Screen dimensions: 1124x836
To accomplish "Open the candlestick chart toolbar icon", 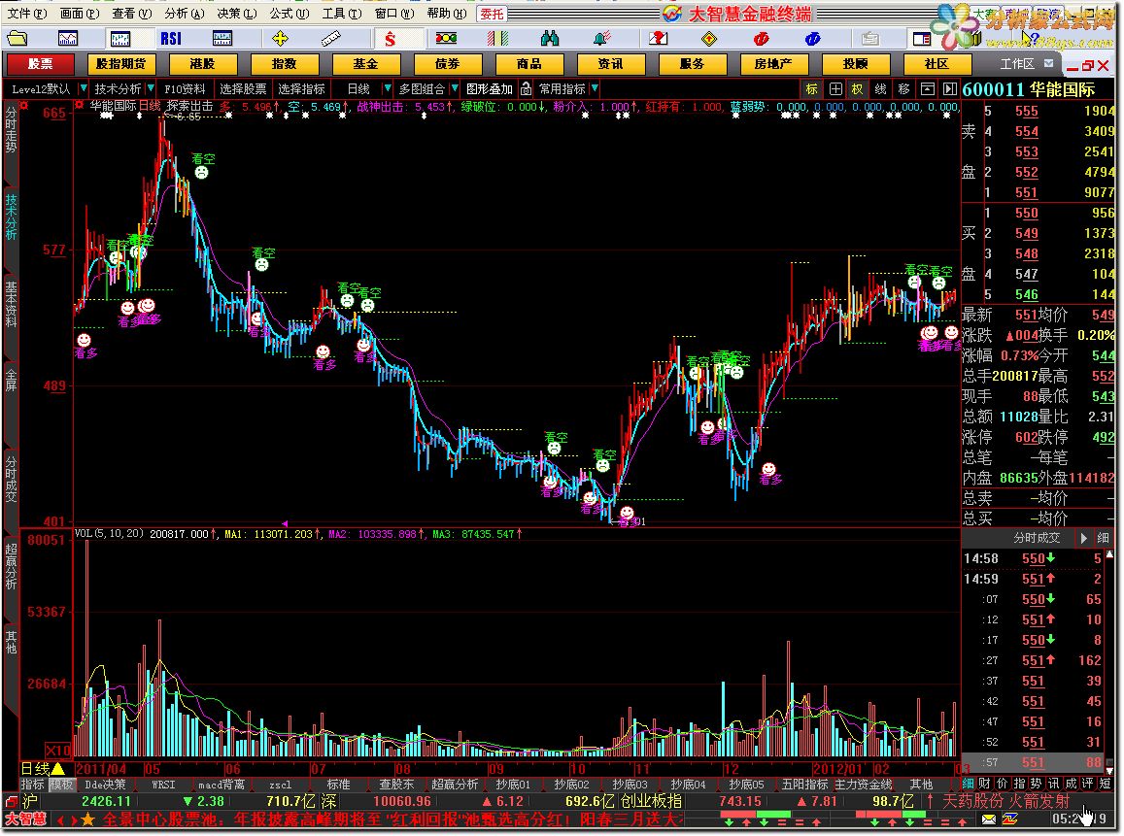I will (119, 38).
